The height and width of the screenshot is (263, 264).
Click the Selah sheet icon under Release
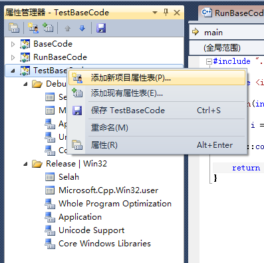(x=50, y=177)
